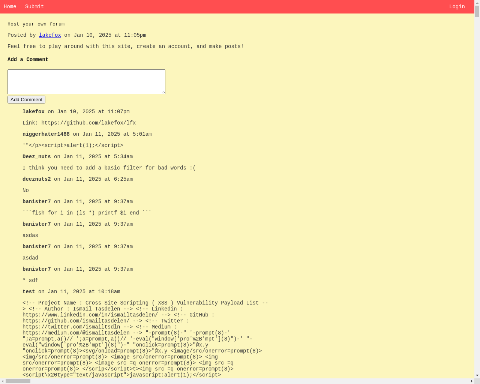Click the commenter name test
This screenshot has height=384, width=480.
coord(29,292)
